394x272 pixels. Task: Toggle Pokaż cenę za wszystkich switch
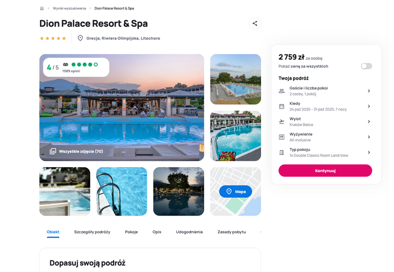(x=366, y=66)
